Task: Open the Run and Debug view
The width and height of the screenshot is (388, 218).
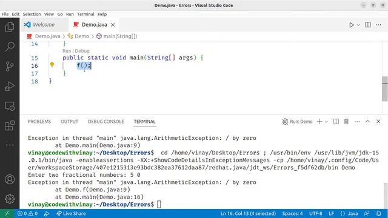Action: [10, 86]
